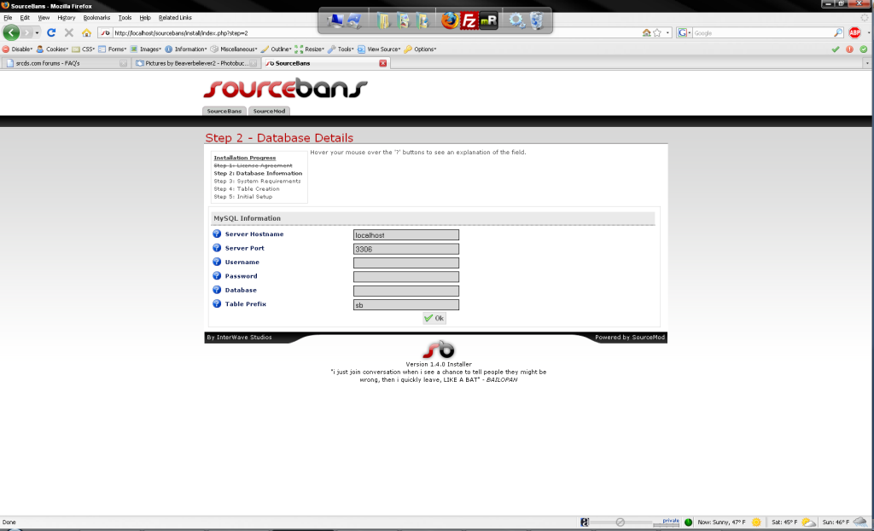Open the Bookmarks menu
874x531 pixels.
tap(97, 17)
